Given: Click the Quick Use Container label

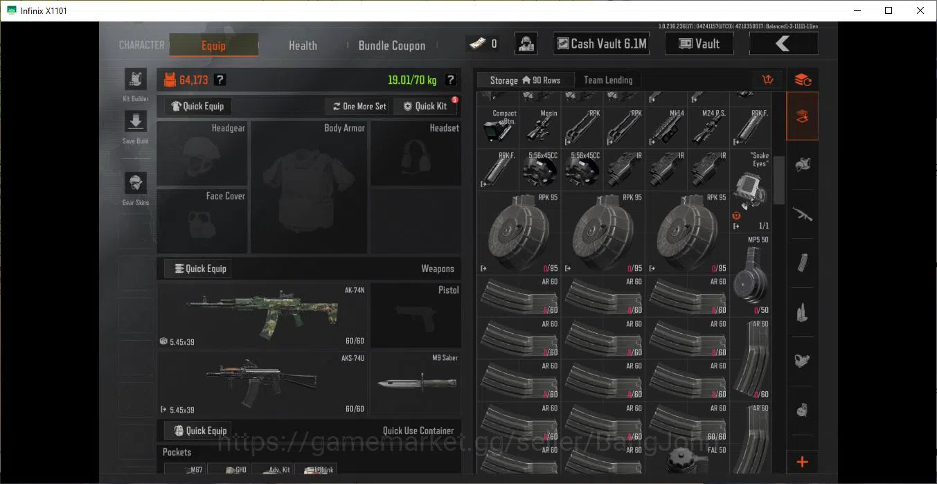Looking at the screenshot, I should 418,431.
